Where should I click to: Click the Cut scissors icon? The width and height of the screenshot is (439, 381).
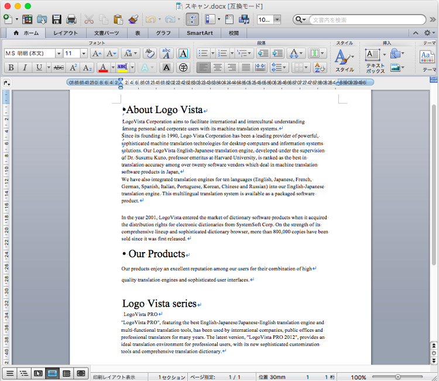(x=89, y=19)
